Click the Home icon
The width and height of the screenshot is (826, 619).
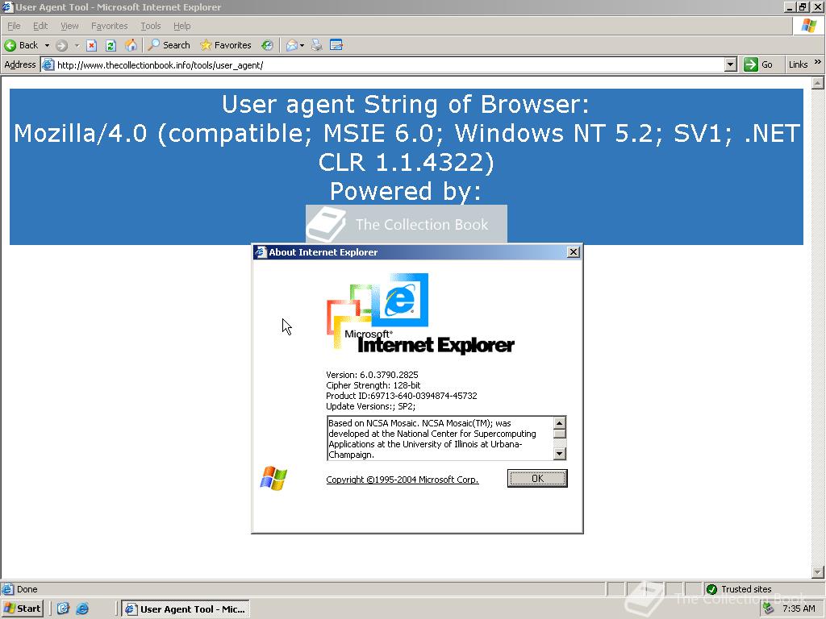pos(131,45)
